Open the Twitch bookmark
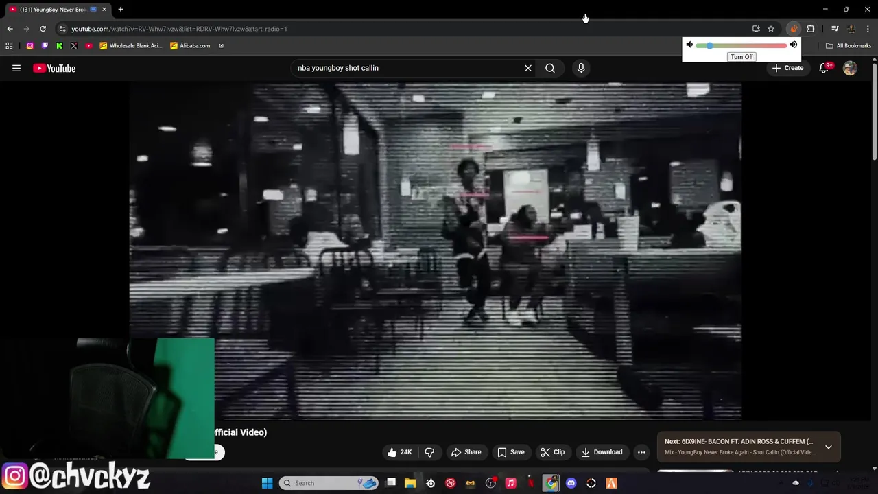 tap(45, 46)
